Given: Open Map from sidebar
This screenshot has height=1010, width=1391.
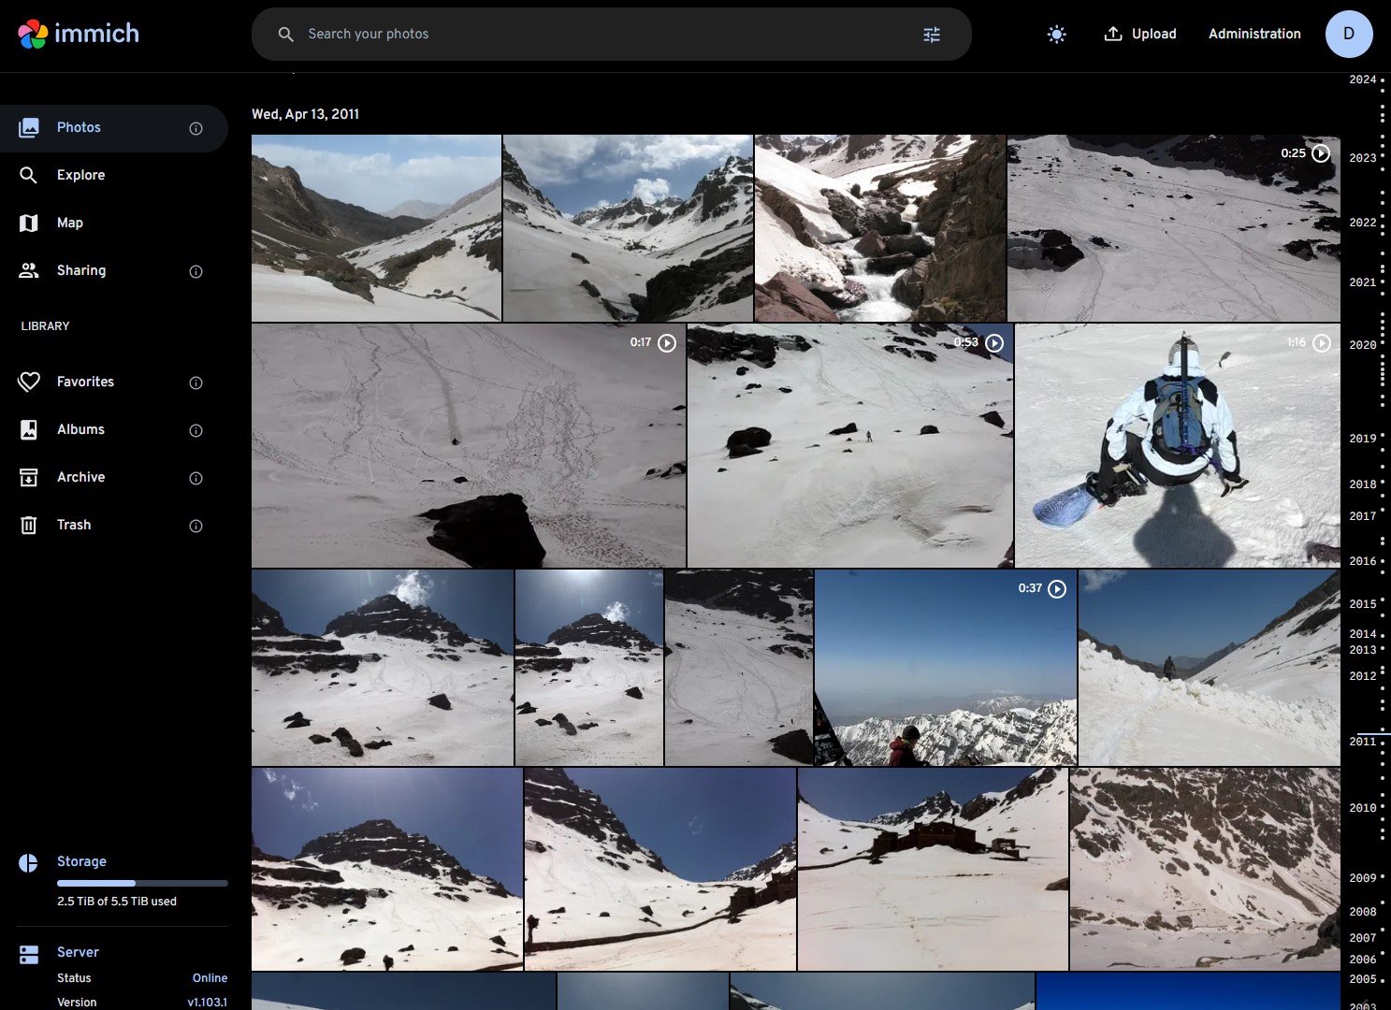Looking at the screenshot, I should pos(69,223).
